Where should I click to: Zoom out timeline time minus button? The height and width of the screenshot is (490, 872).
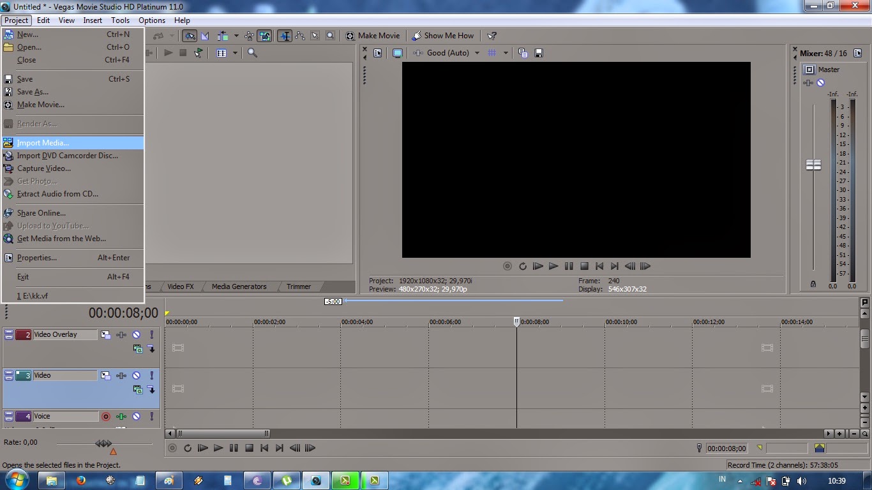coord(853,433)
